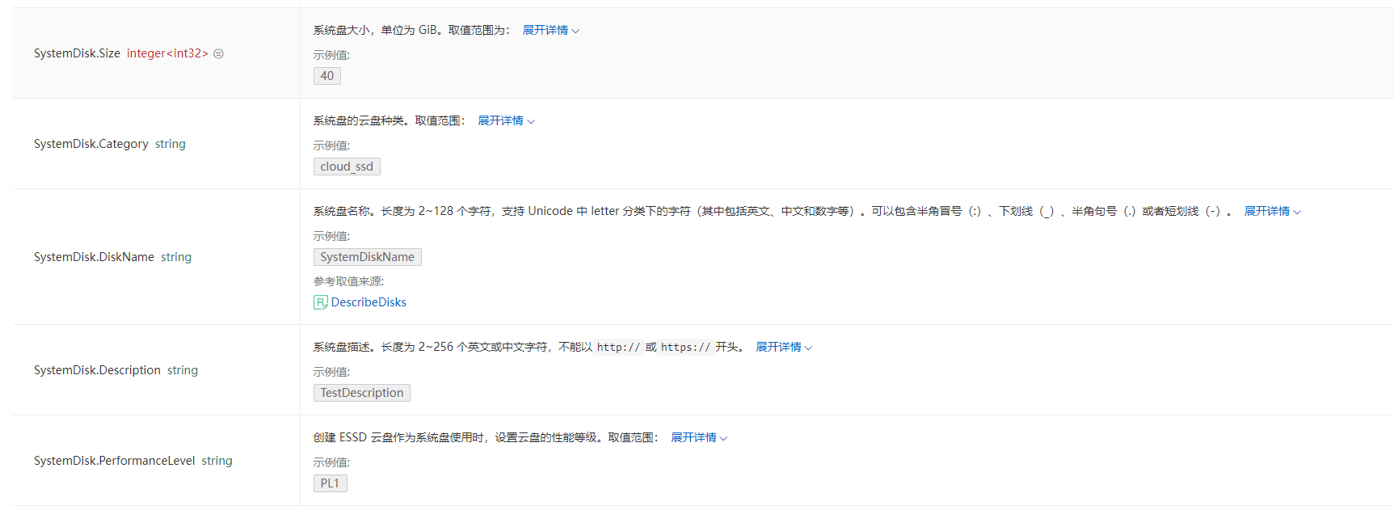Click the 示例值 label above 40
Viewport: 1394px width, 506px height.
(331, 55)
